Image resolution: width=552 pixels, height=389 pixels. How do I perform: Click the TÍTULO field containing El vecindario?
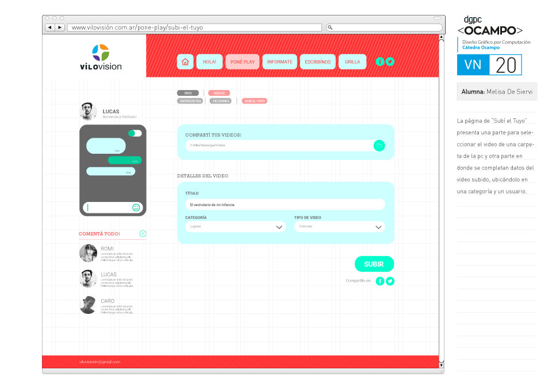coord(284,204)
